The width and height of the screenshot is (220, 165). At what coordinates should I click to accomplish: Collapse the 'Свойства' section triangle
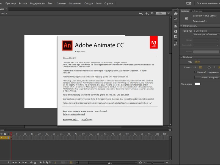tap(181, 57)
